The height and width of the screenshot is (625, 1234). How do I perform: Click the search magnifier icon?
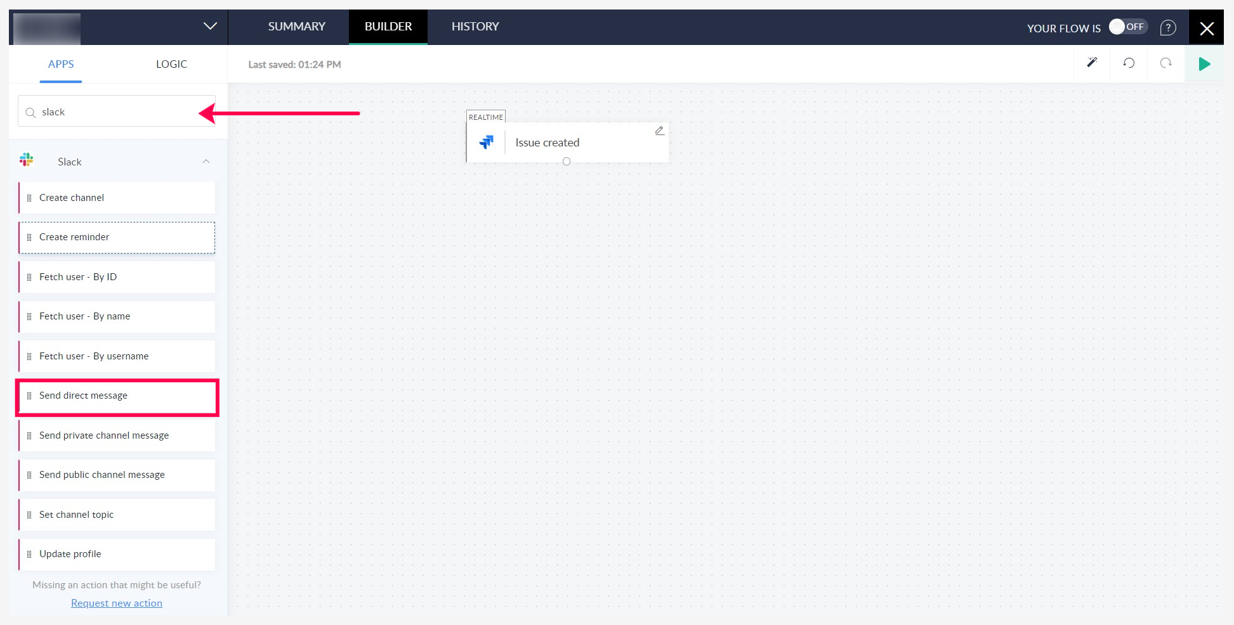(x=30, y=113)
